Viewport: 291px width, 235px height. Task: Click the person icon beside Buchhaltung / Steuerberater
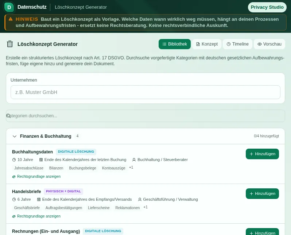[x=134, y=160]
